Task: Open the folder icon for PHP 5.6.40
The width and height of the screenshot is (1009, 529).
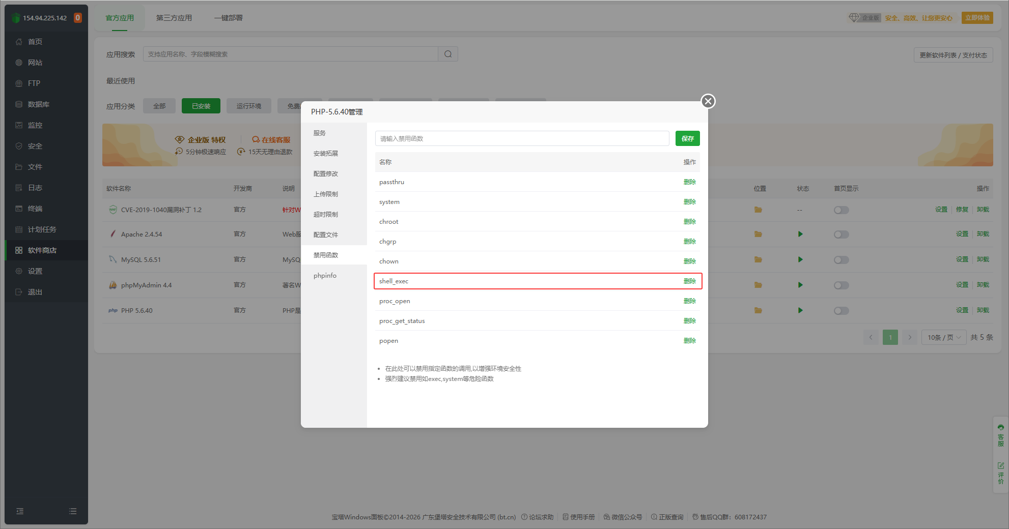Action: click(758, 311)
